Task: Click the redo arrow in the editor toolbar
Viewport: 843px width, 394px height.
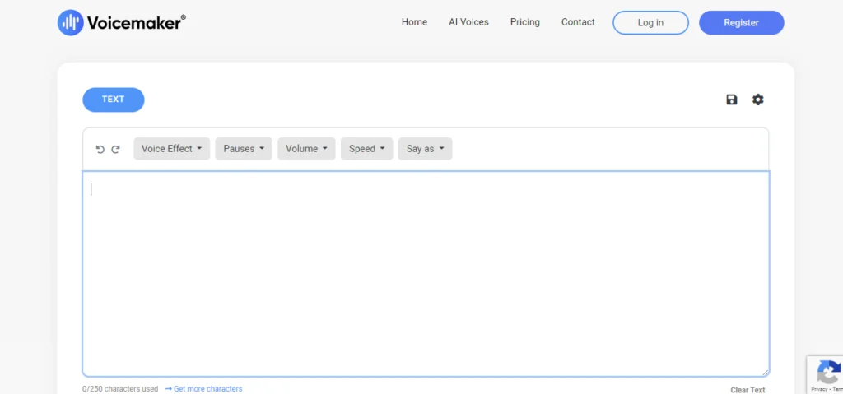Action: coord(115,149)
